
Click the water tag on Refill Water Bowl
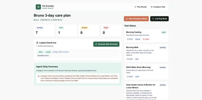[x=137, y=76]
